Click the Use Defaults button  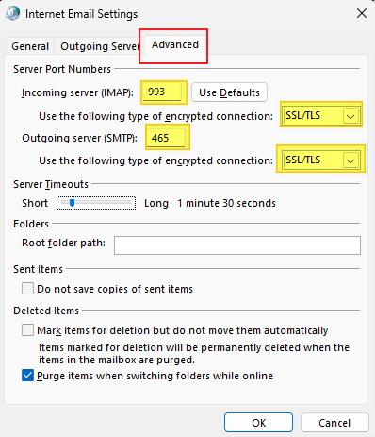229,92
